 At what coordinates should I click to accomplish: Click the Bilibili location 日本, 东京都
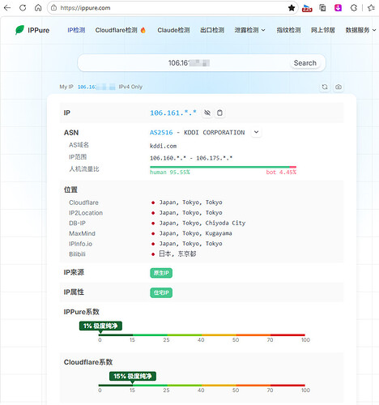(x=177, y=254)
